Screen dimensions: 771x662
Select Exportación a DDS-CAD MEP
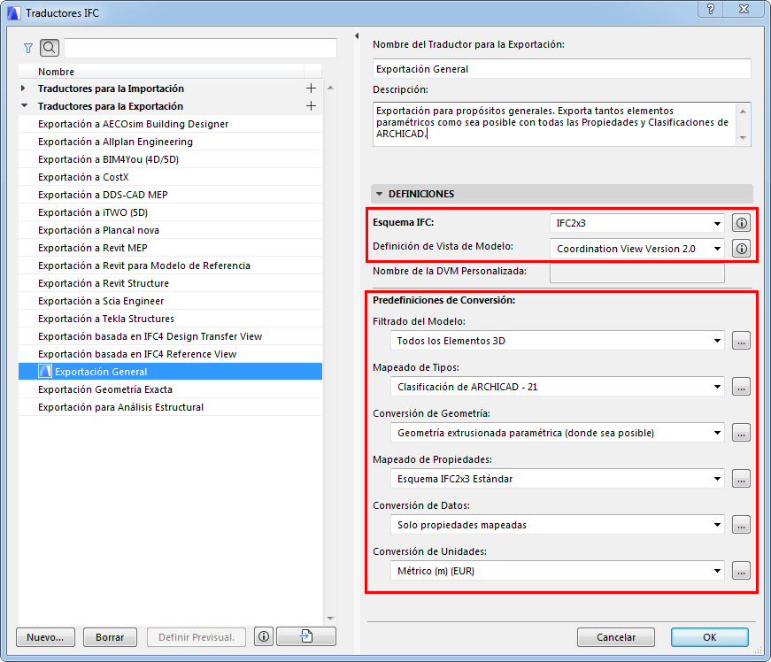click(x=170, y=195)
